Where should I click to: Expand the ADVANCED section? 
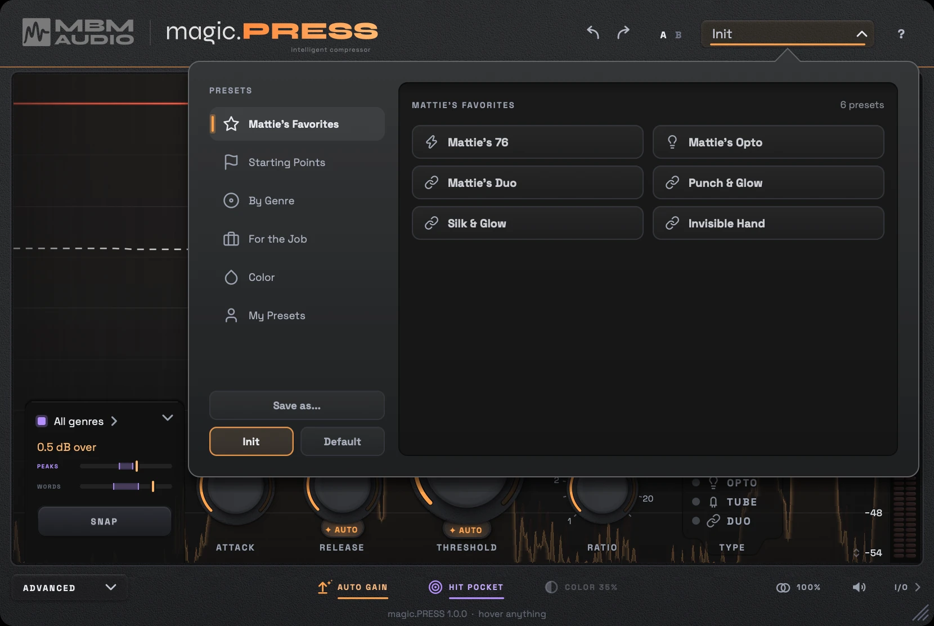(69, 588)
